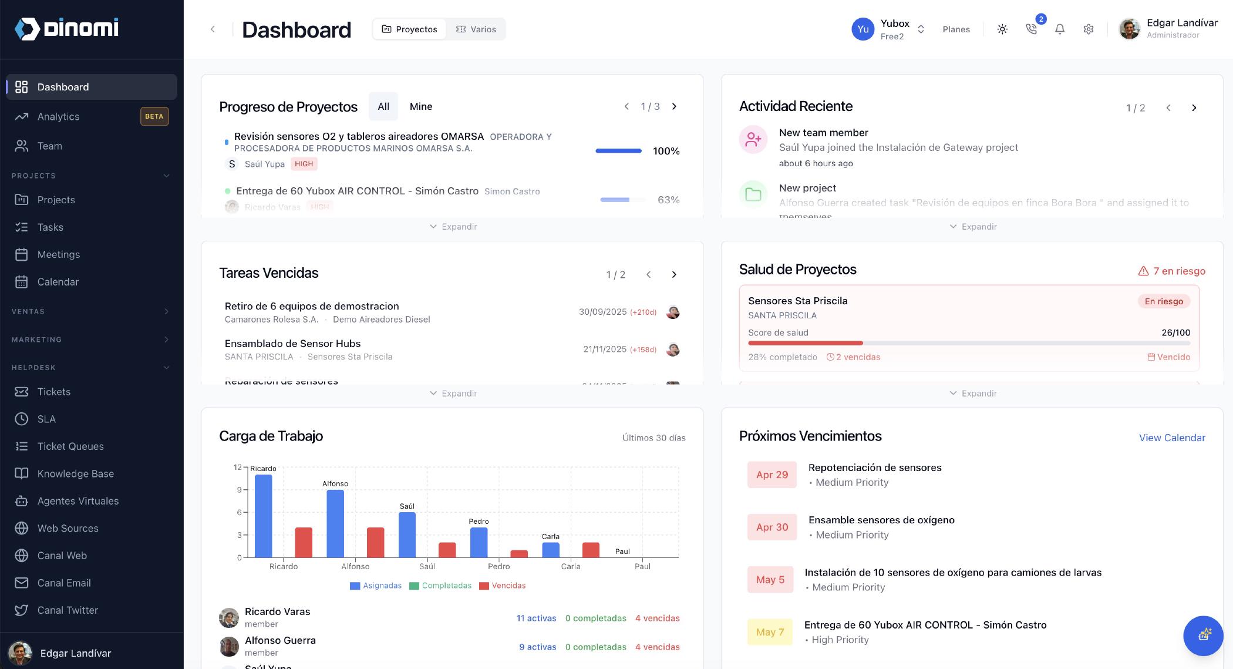Open the Sensores Sta Priscila health card
1233x669 pixels.
pyautogui.click(x=969, y=328)
